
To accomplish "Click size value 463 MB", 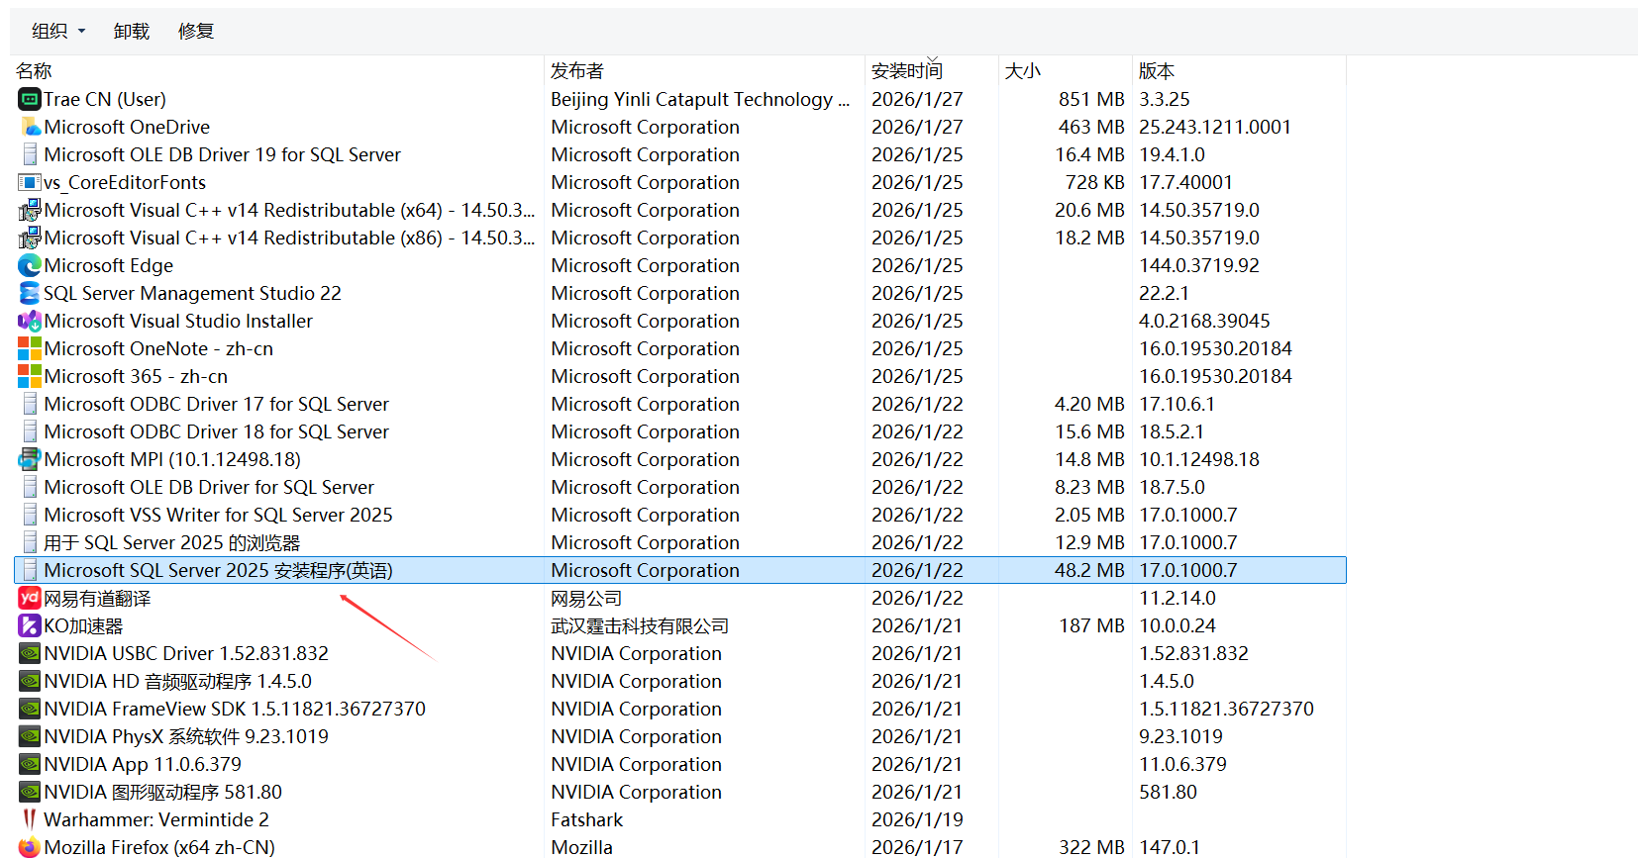I will 1091,127.
